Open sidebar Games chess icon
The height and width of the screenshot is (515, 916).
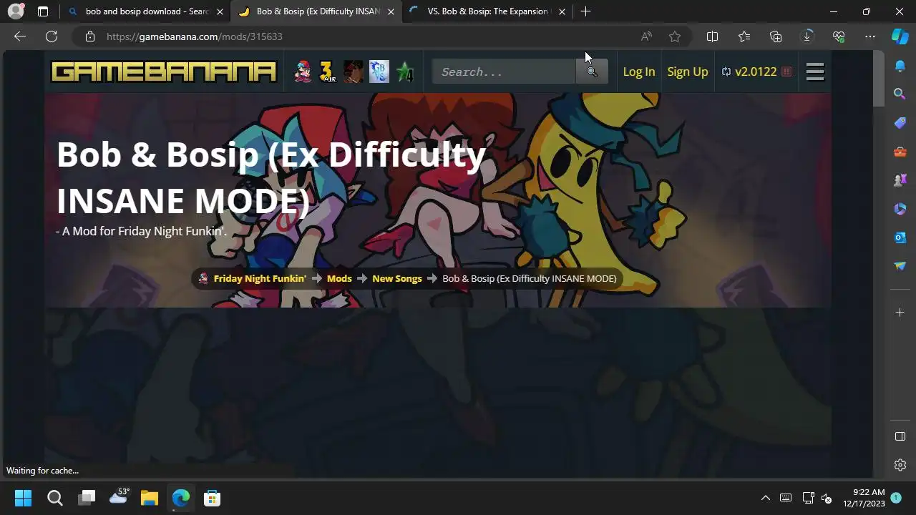pyautogui.click(x=900, y=180)
